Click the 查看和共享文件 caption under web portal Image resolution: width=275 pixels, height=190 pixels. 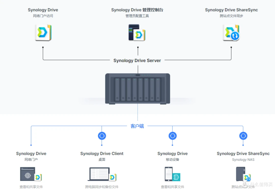(31, 187)
